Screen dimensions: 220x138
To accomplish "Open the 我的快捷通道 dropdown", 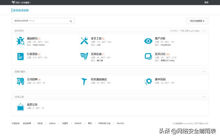I will 197,21.
